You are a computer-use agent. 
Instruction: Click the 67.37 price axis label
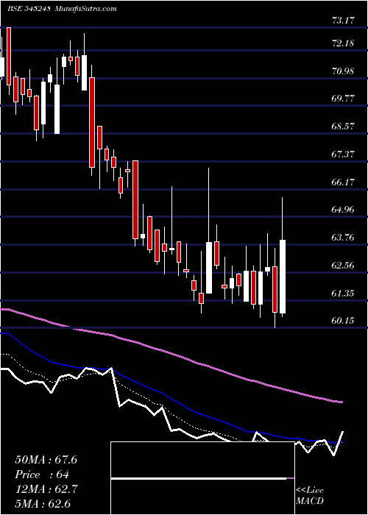(x=343, y=154)
